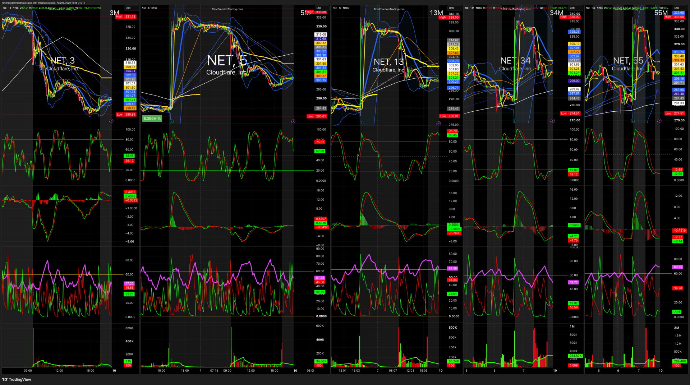Image resolution: width=690 pixels, height=385 pixels.
Task: Click the 'Low 295.89' price label
Action: point(126,115)
